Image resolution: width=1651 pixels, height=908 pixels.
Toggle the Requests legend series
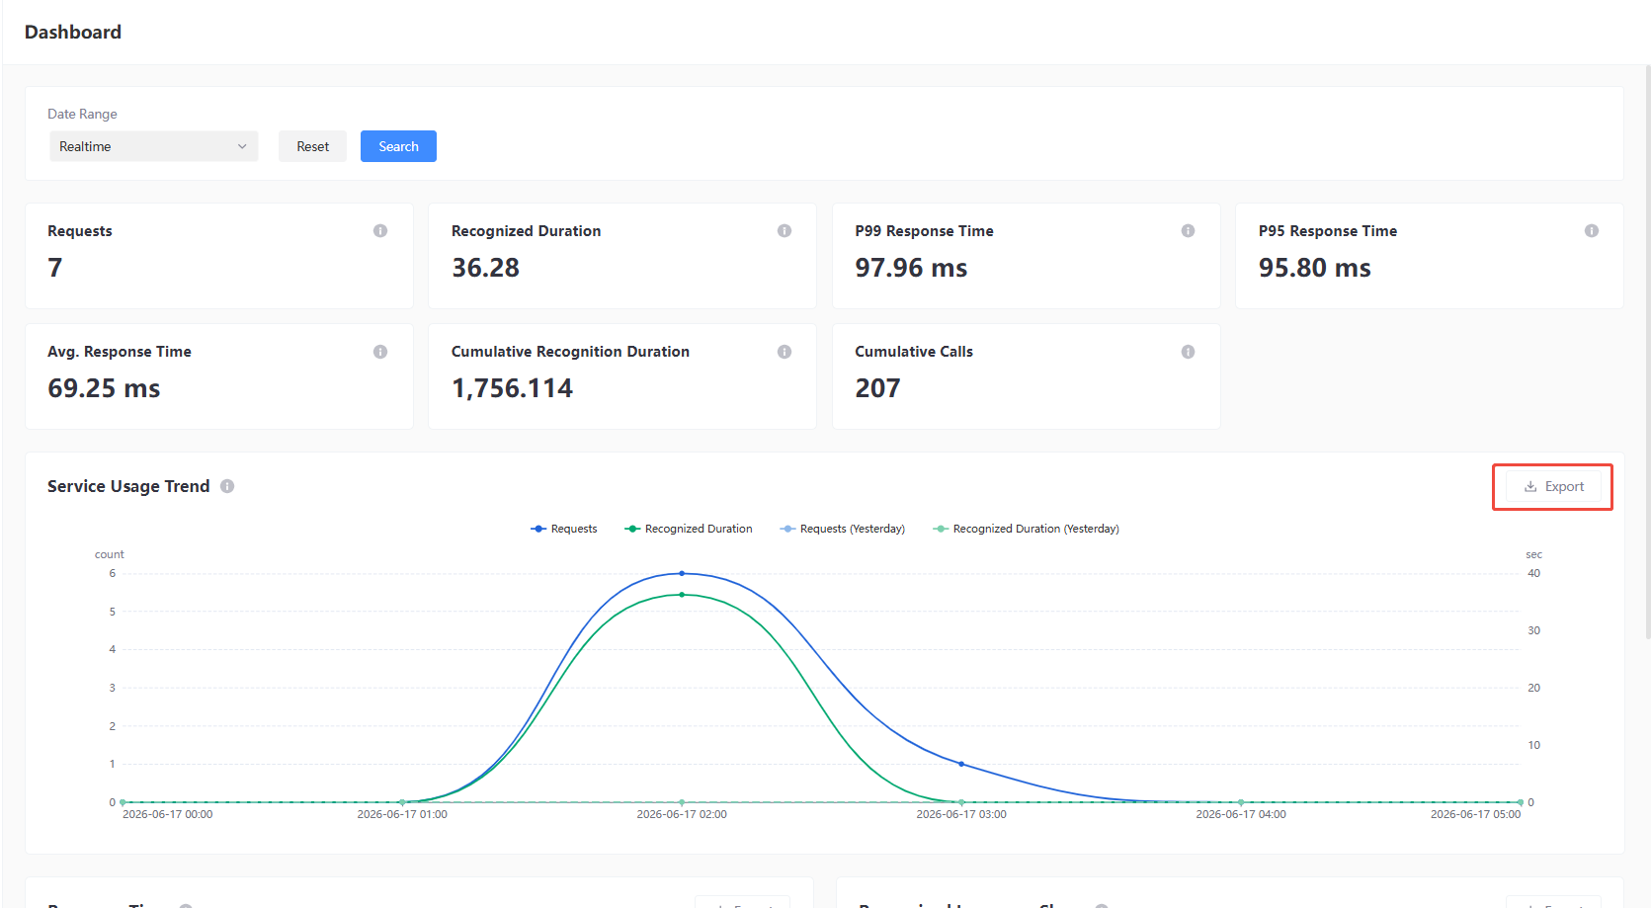pos(564,529)
